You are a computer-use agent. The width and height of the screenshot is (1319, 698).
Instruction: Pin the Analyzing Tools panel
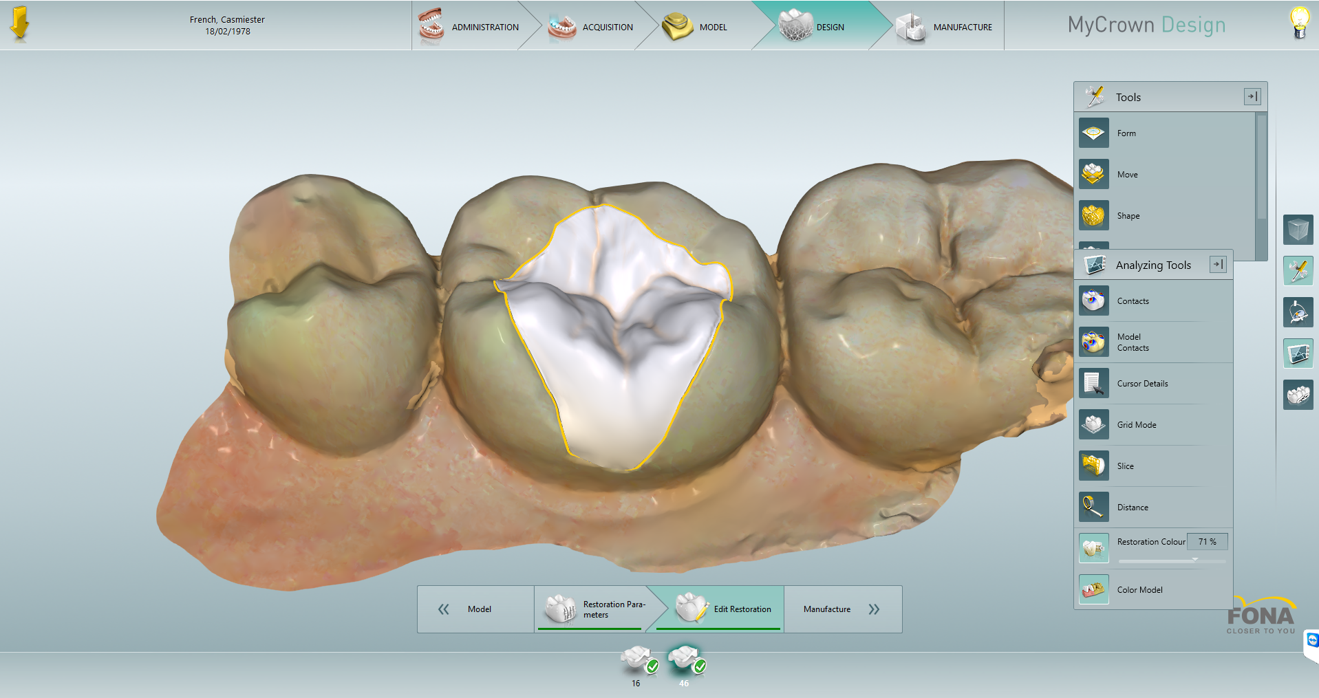tap(1219, 263)
